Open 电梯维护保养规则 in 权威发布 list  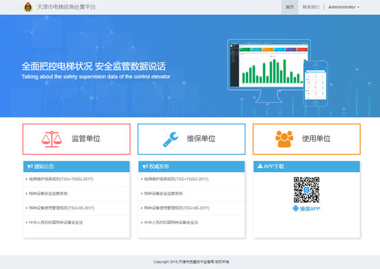click(x=176, y=179)
